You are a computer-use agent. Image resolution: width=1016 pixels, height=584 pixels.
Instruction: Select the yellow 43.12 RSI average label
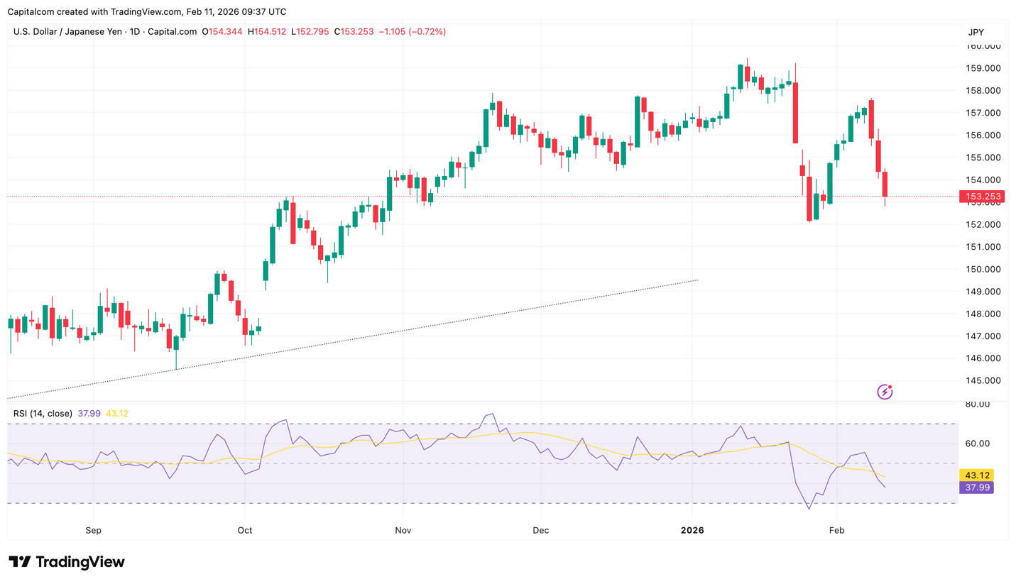click(x=976, y=475)
